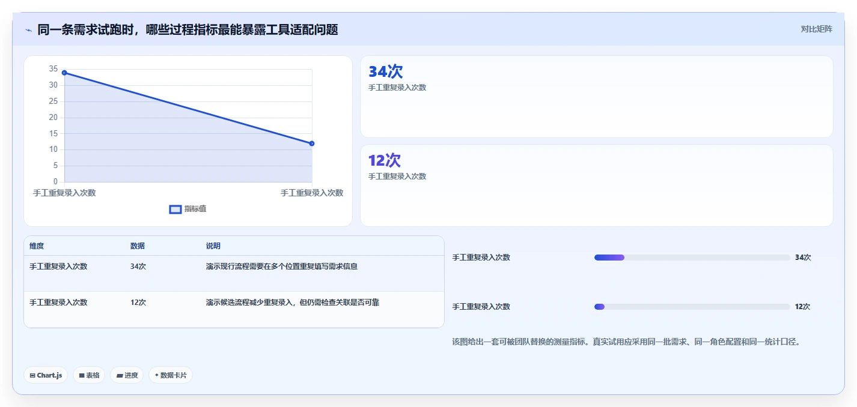The height and width of the screenshot is (407, 857).
Task: Click the caption under the 34次 card value
Action: click(x=397, y=88)
